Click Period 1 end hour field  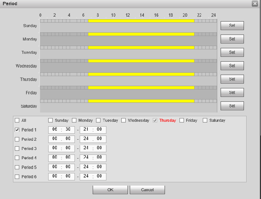tap(86, 129)
